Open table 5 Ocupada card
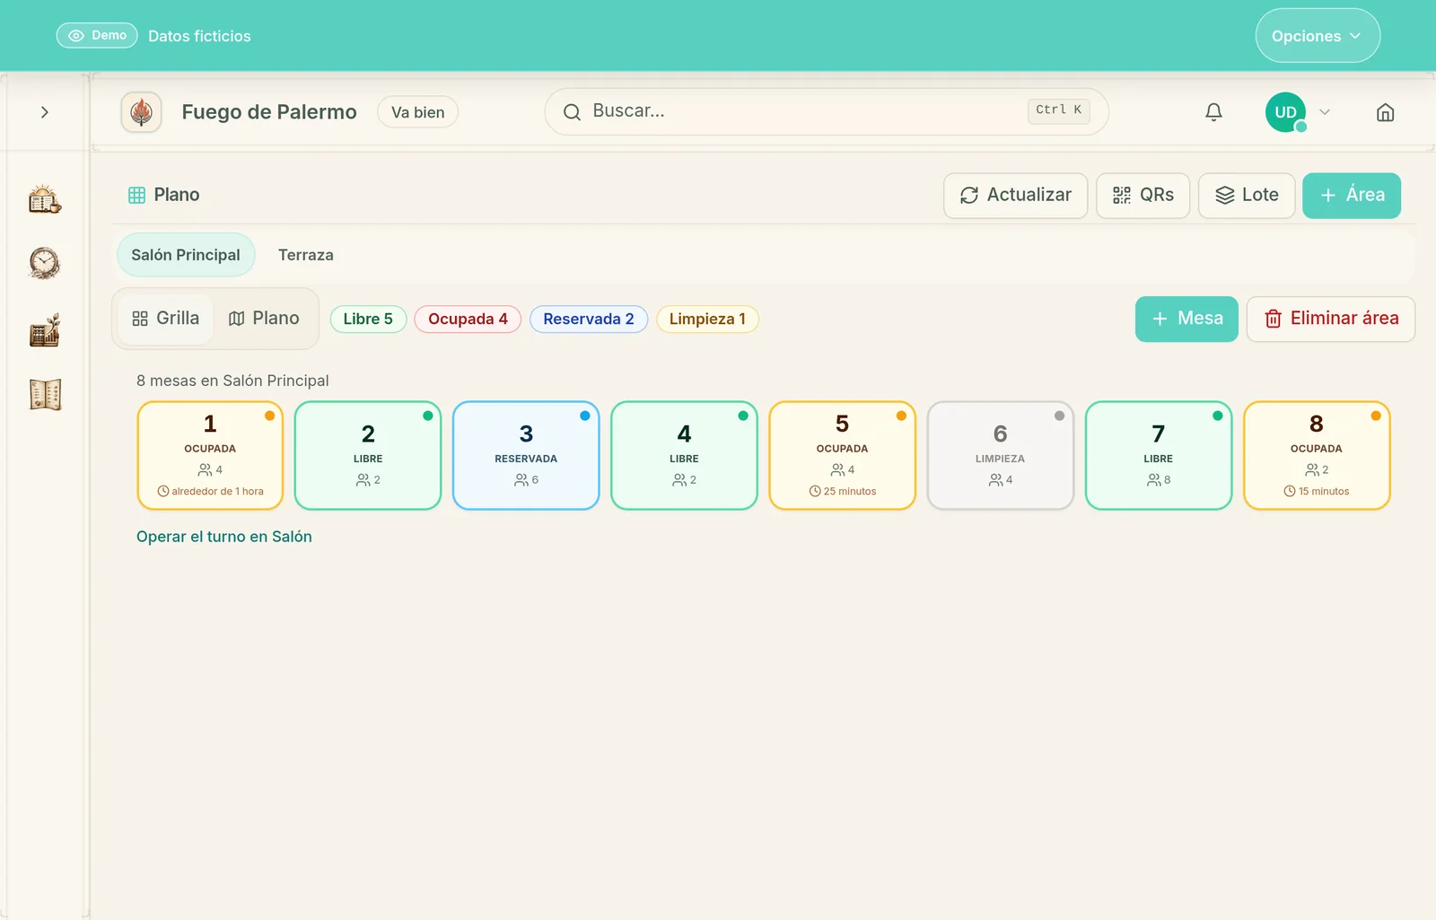This screenshot has width=1436, height=920. click(842, 456)
